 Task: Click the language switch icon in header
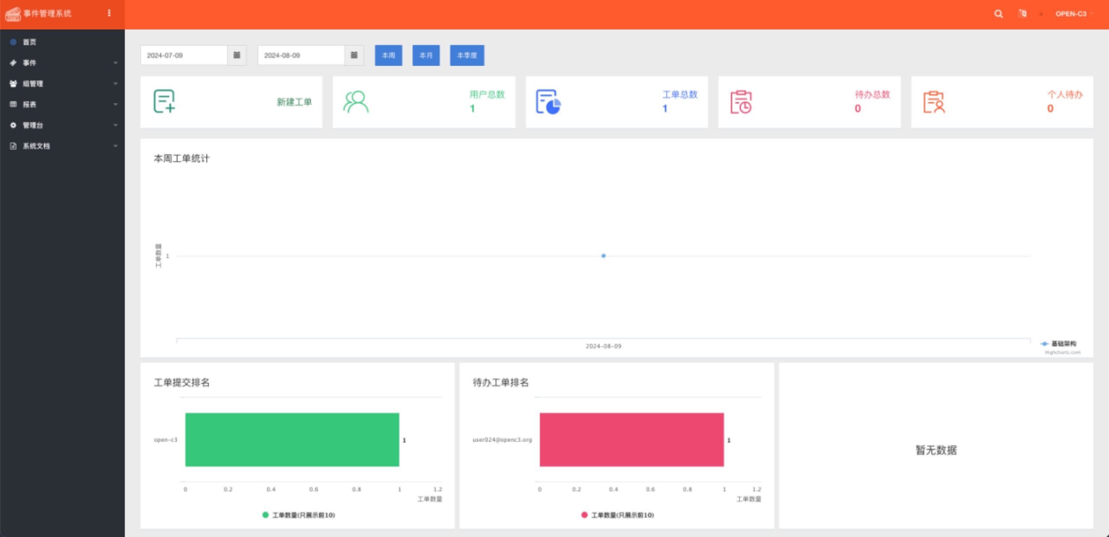[1022, 14]
